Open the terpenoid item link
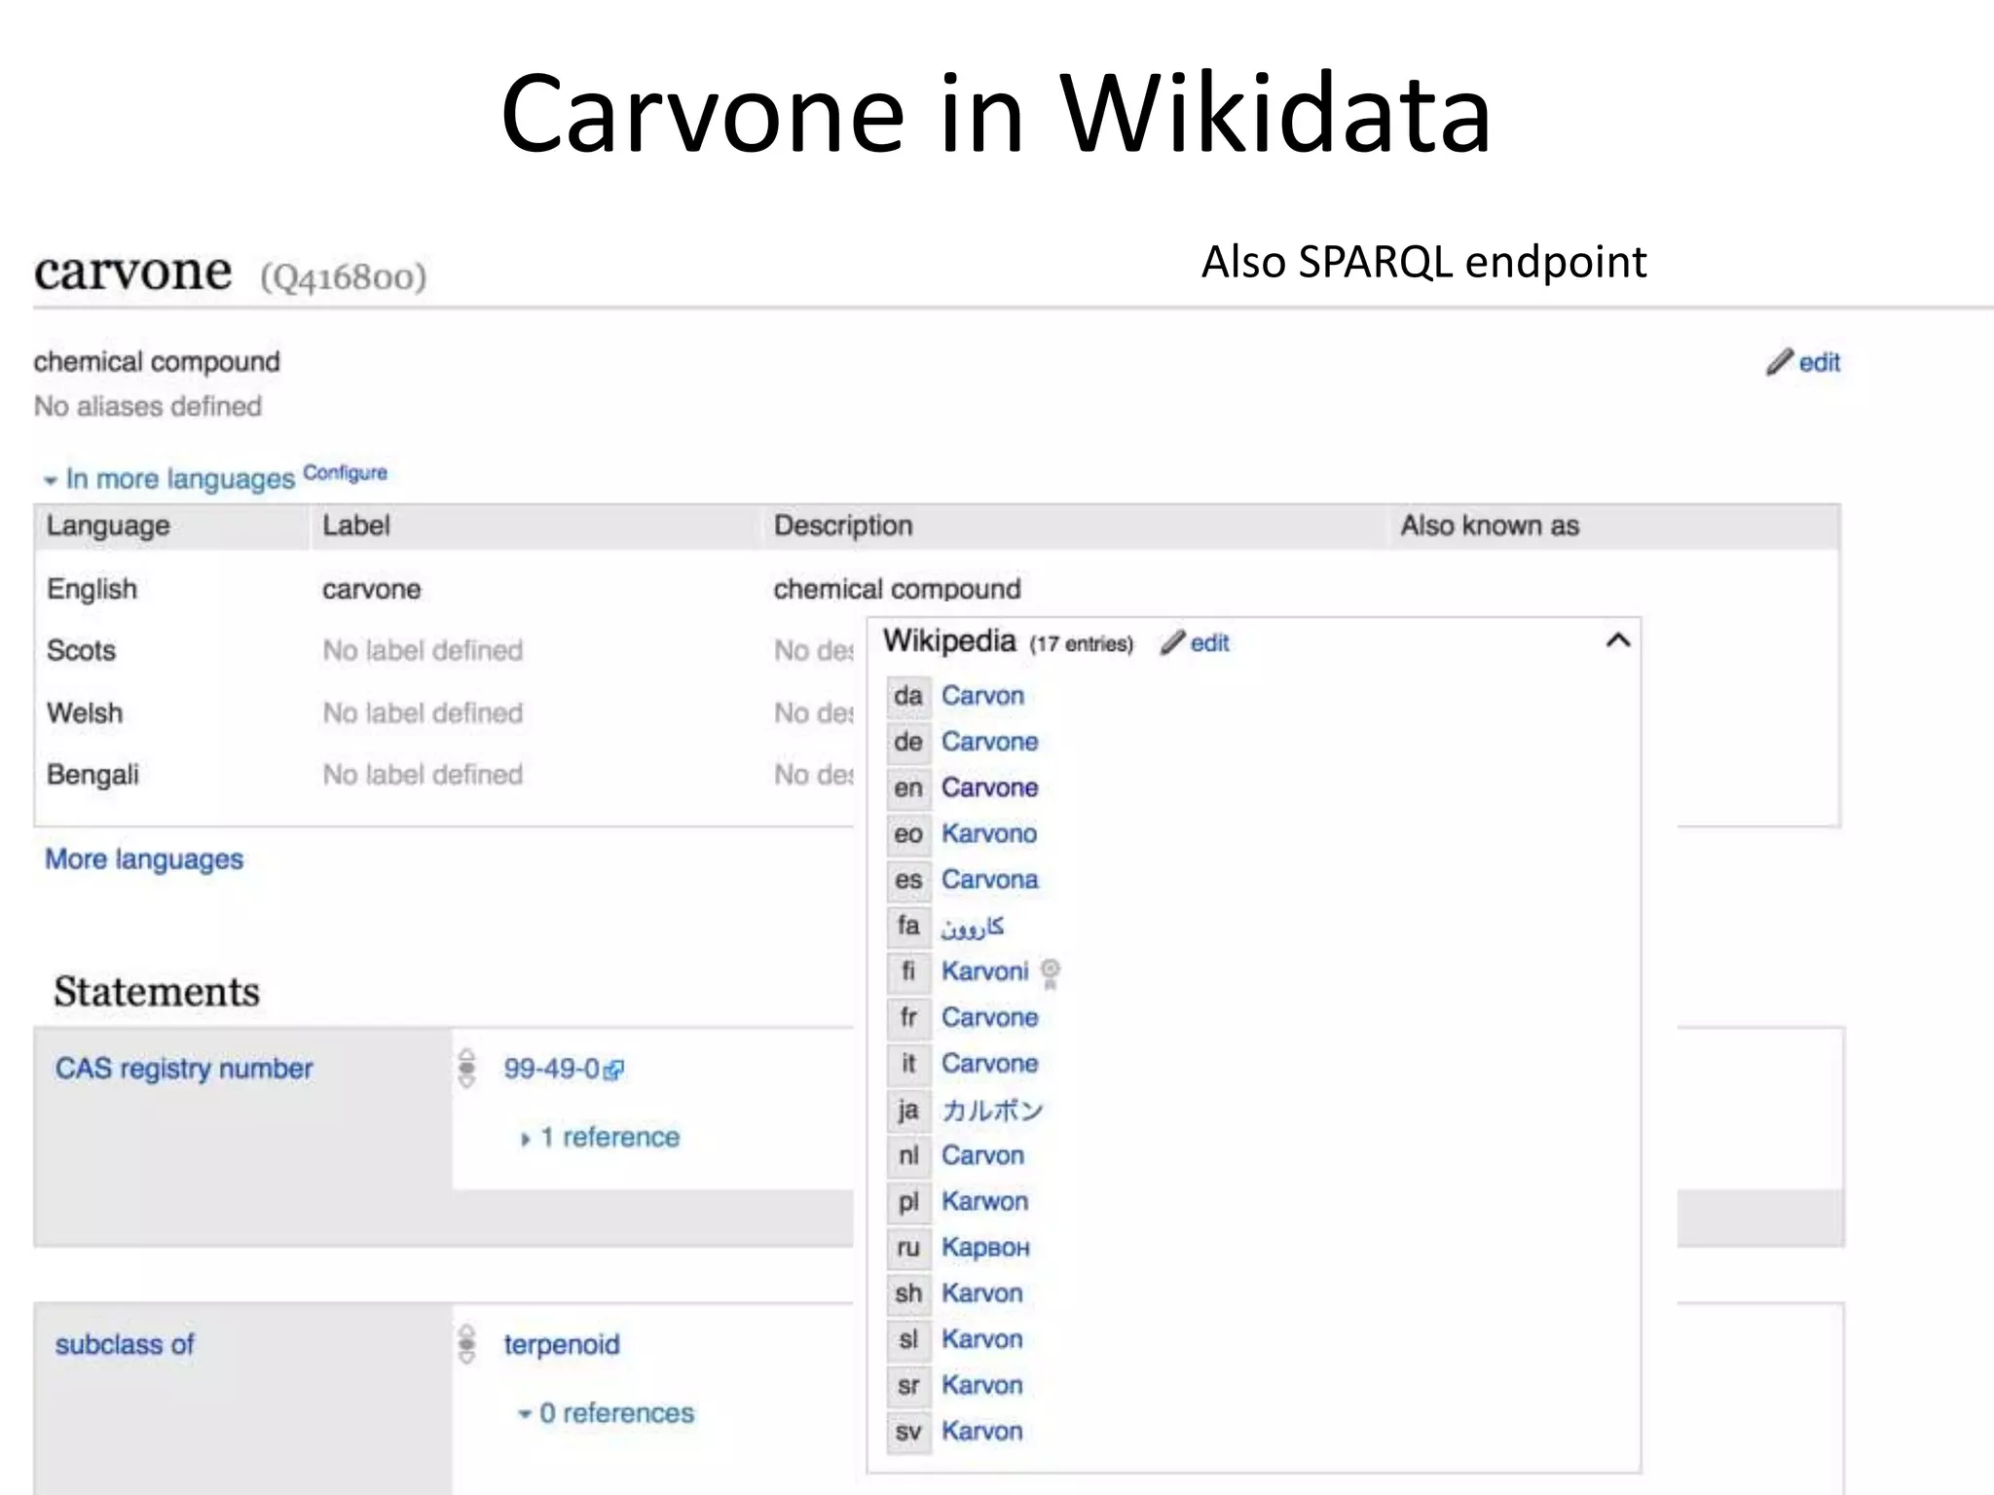Viewport: 1994px width, 1495px height. pyautogui.click(x=562, y=1345)
